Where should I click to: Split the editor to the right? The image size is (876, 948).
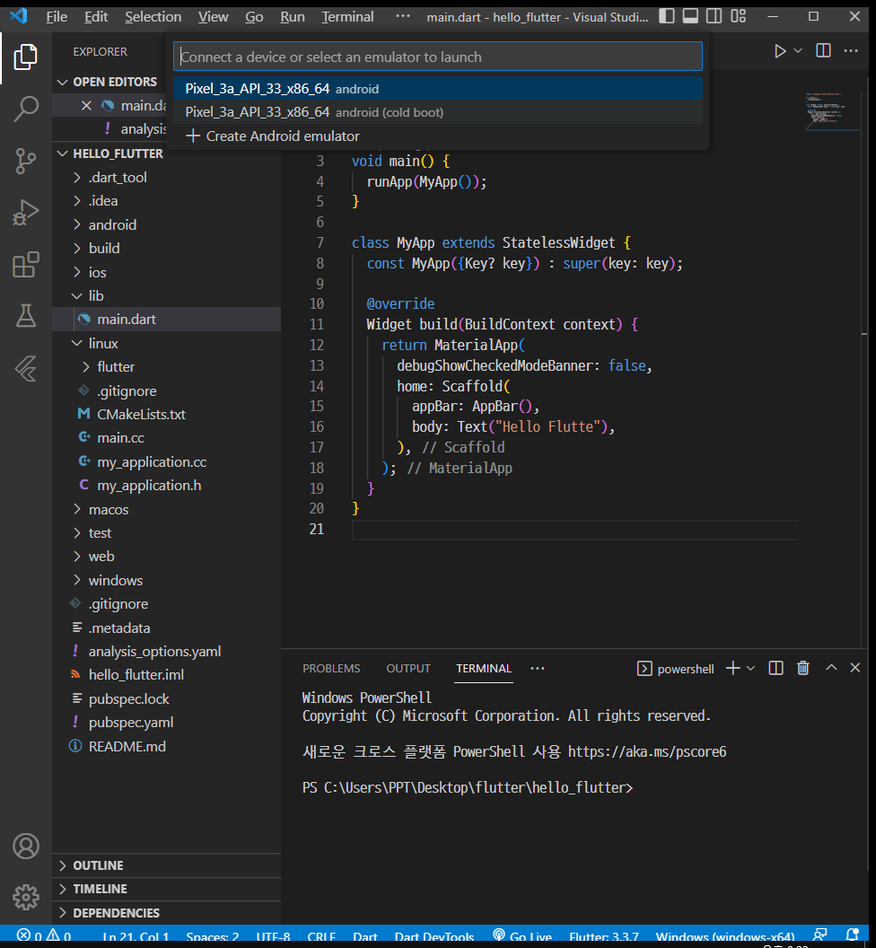pyautogui.click(x=823, y=51)
